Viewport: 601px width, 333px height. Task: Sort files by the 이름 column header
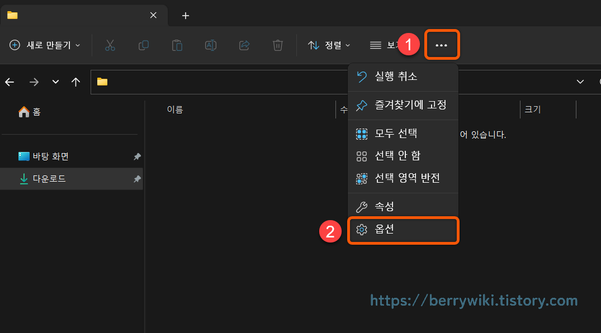(x=175, y=109)
